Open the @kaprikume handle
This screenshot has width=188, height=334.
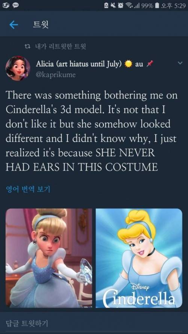coord(56,75)
